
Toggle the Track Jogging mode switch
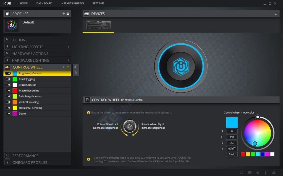click(8, 79)
